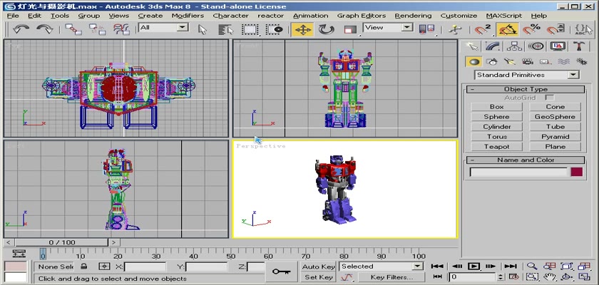Select the Geometry category sphere icon

474,61
